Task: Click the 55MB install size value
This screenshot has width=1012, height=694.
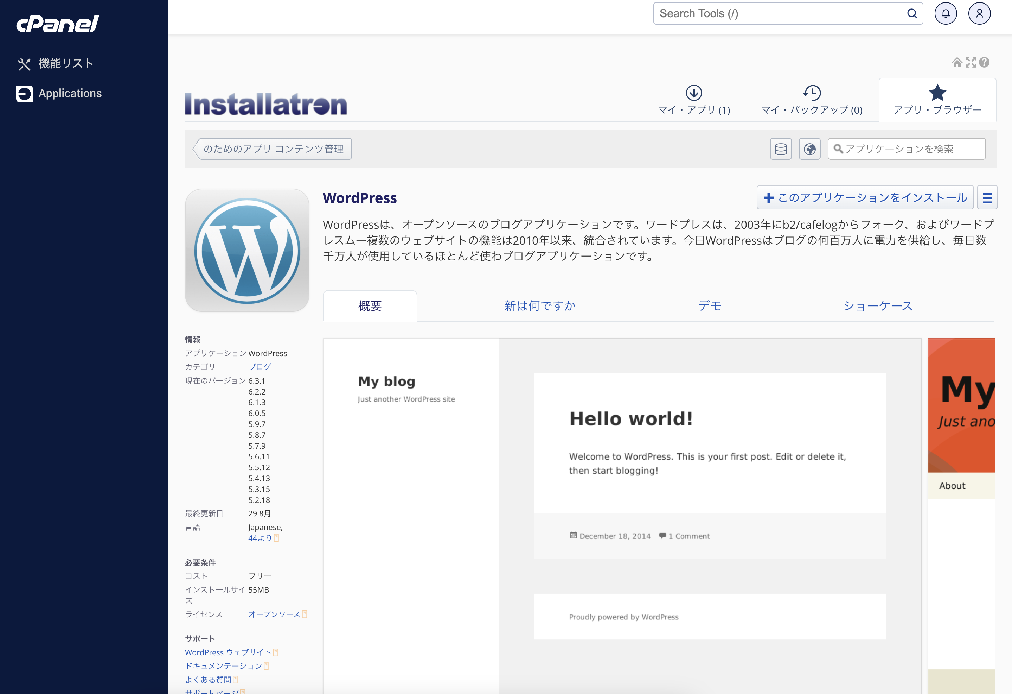Action: coord(259,589)
